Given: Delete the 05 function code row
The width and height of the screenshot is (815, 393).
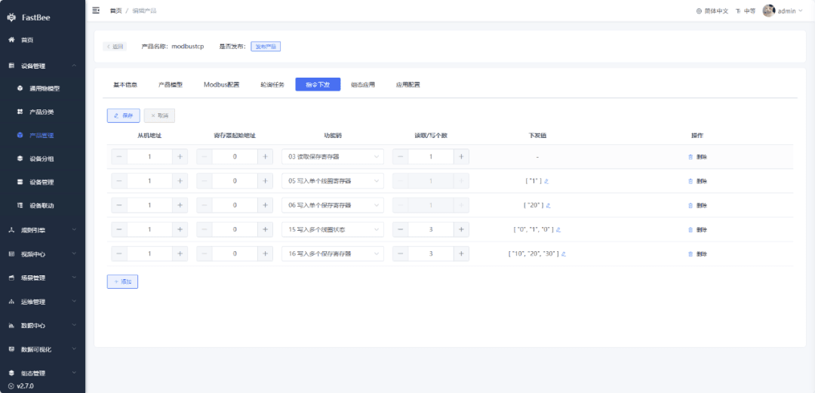Looking at the screenshot, I should pos(697,182).
